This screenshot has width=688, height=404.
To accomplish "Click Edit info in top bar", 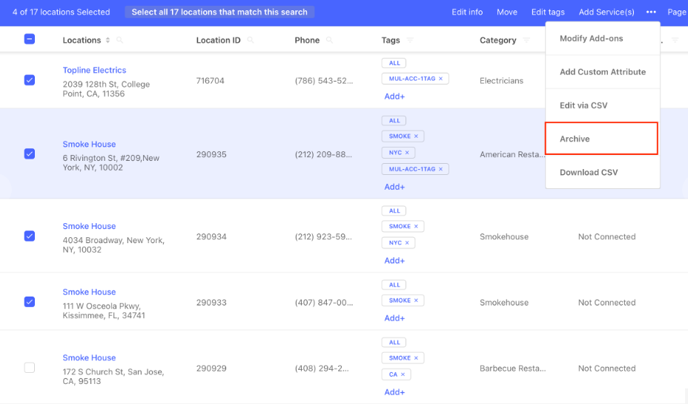I will tap(467, 13).
